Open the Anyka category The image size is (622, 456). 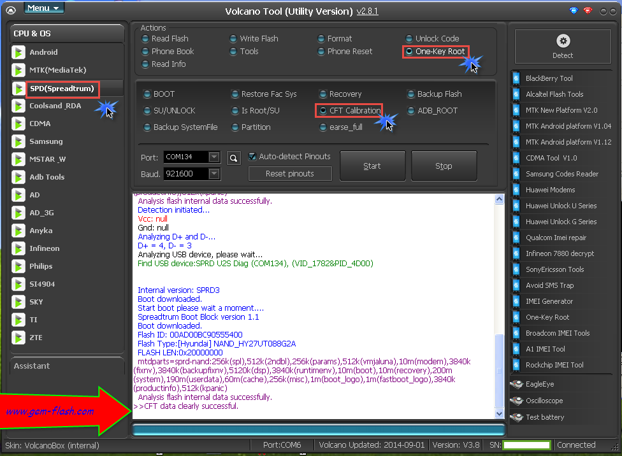pyautogui.click(x=41, y=231)
